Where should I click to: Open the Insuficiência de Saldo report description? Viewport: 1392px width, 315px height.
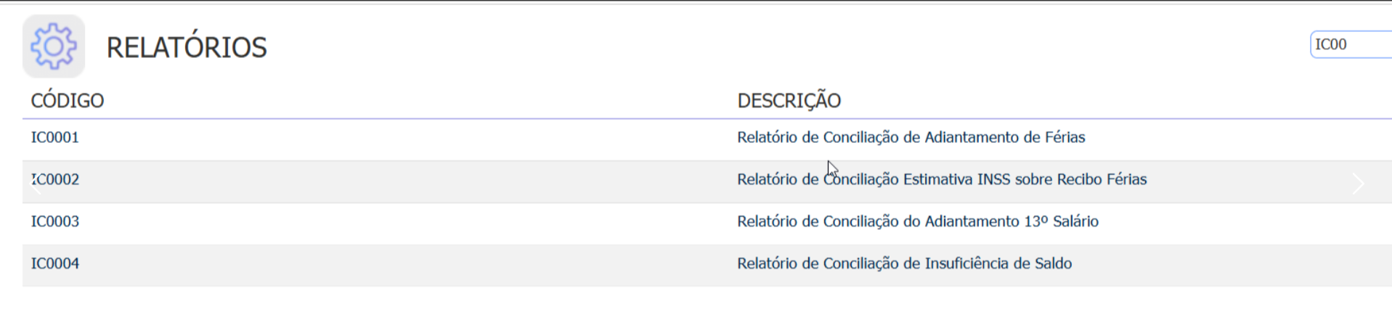904,263
